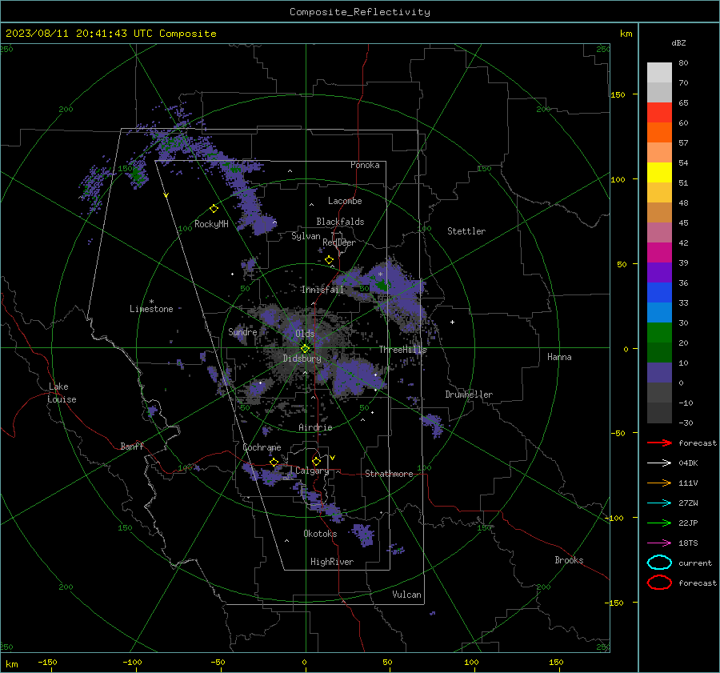Select the cyan 27ZW arrow icon
Image resolution: width=720 pixels, height=673 pixels.
tap(659, 503)
